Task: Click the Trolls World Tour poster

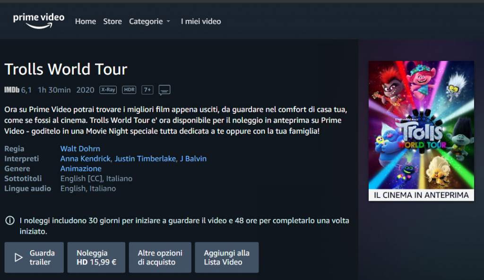Action: [x=421, y=131]
